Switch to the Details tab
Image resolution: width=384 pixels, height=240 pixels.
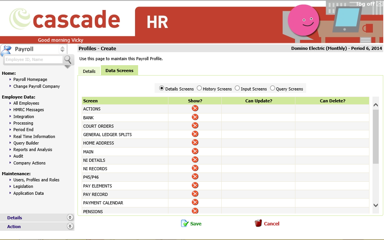89,71
